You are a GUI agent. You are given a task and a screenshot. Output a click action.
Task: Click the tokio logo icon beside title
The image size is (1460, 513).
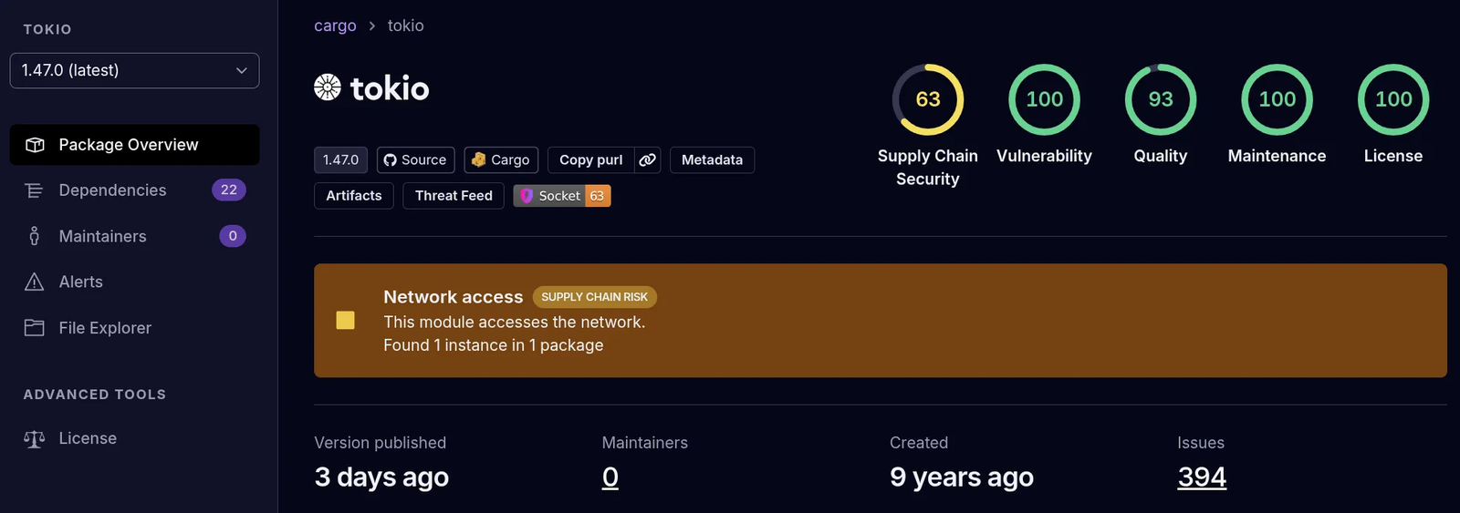tap(328, 87)
